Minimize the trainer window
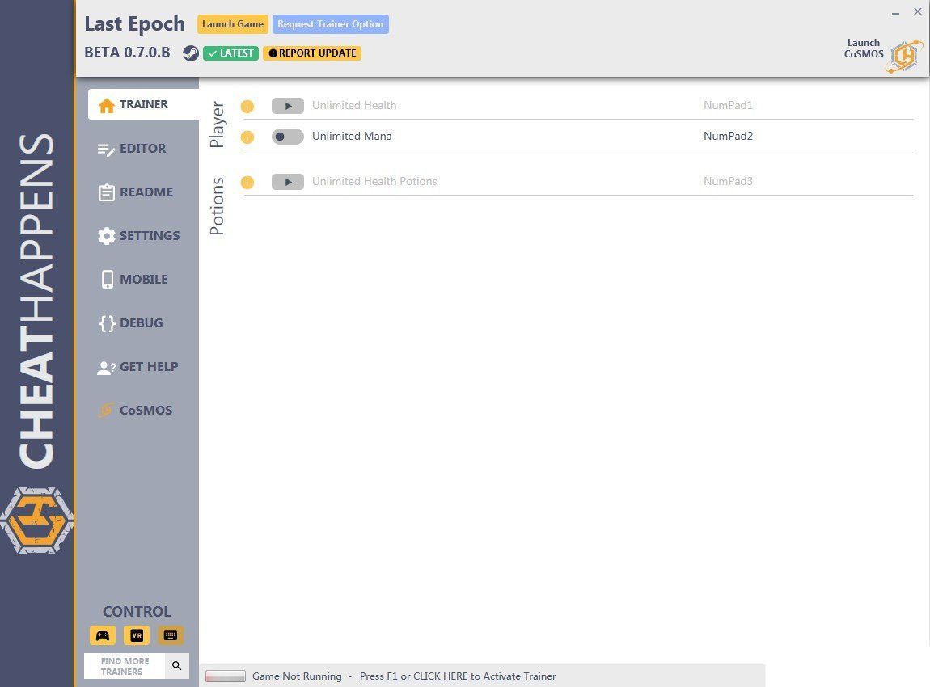Screen dimensions: 930x687 click(x=895, y=12)
